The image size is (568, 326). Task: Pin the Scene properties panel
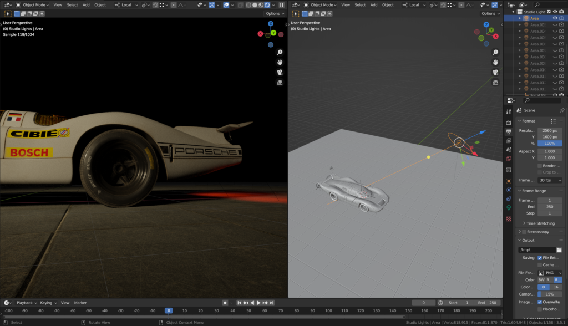pos(561,110)
